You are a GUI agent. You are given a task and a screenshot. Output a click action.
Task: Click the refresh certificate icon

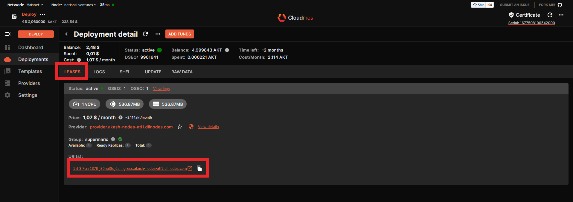pyautogui.click(x=550, y=15)
